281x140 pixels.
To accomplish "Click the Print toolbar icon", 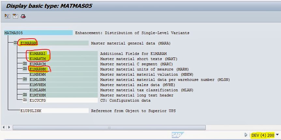I will coord(23,16).
